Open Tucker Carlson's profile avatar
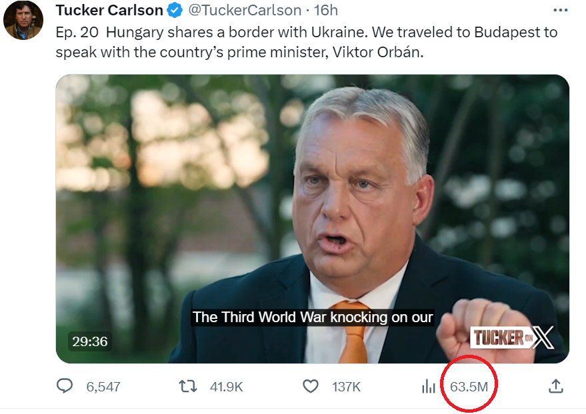 coord(23,20)
